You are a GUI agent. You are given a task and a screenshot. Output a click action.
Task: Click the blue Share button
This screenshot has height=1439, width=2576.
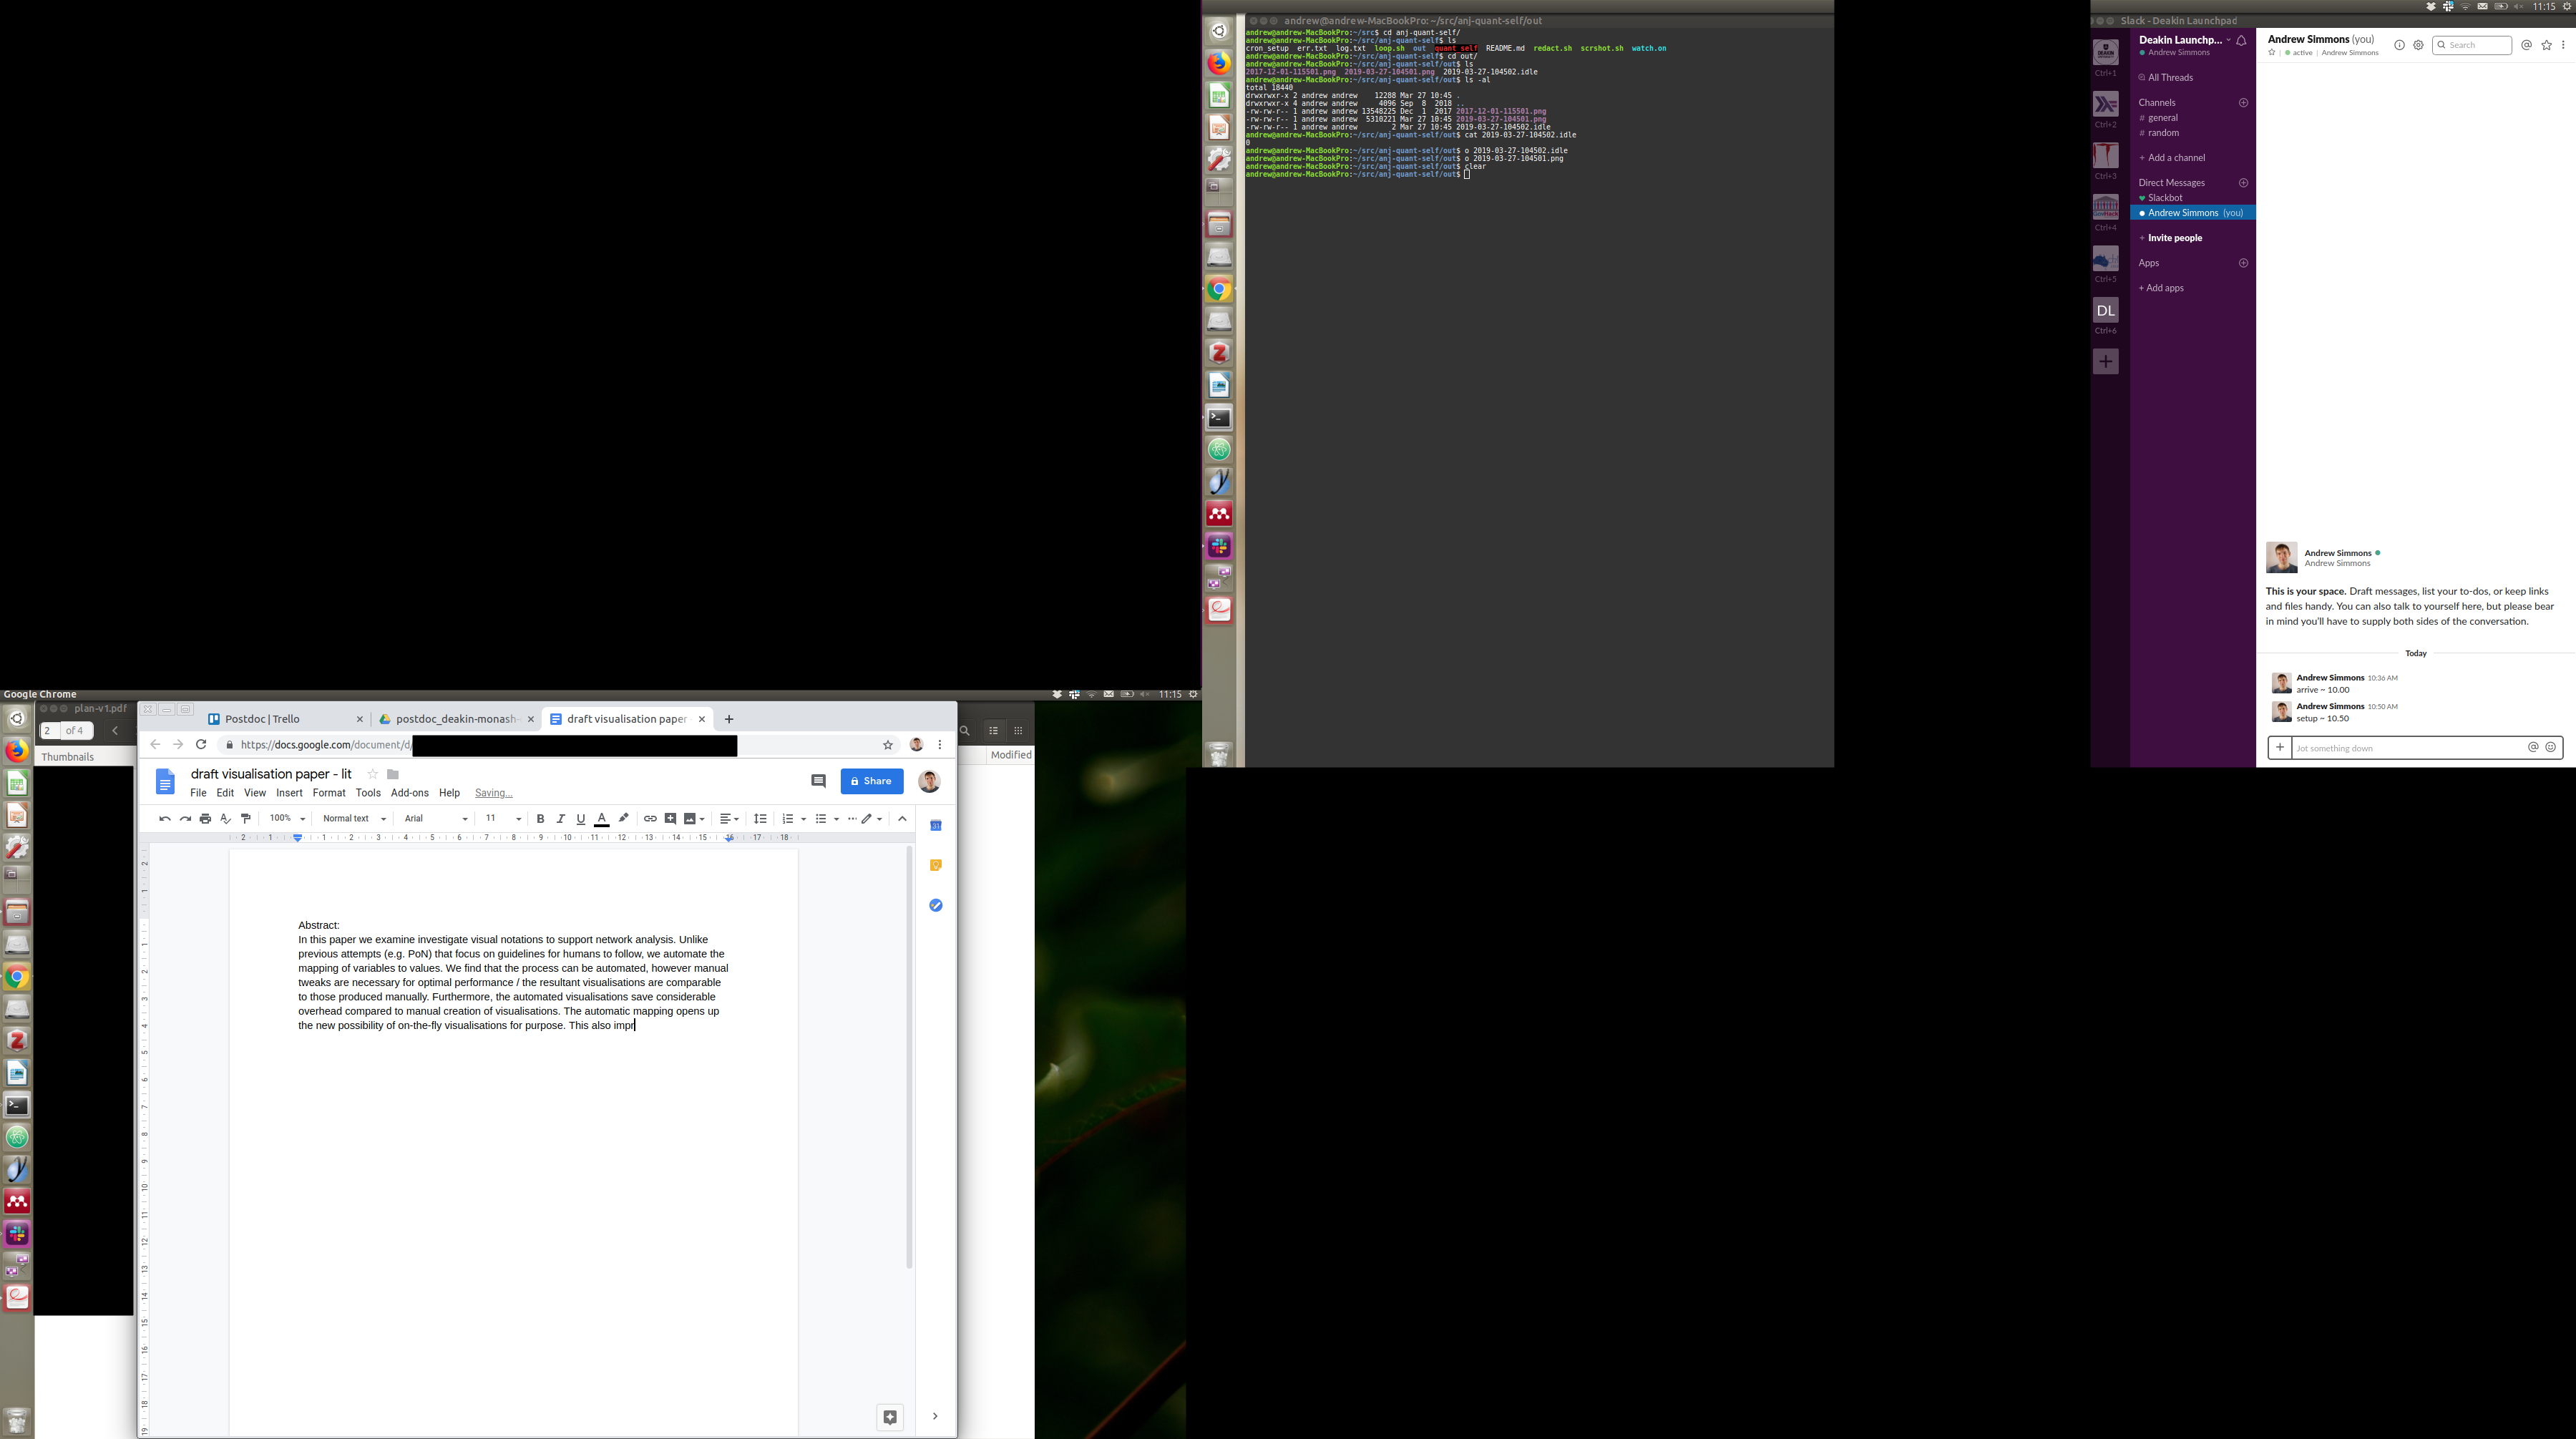871,781
